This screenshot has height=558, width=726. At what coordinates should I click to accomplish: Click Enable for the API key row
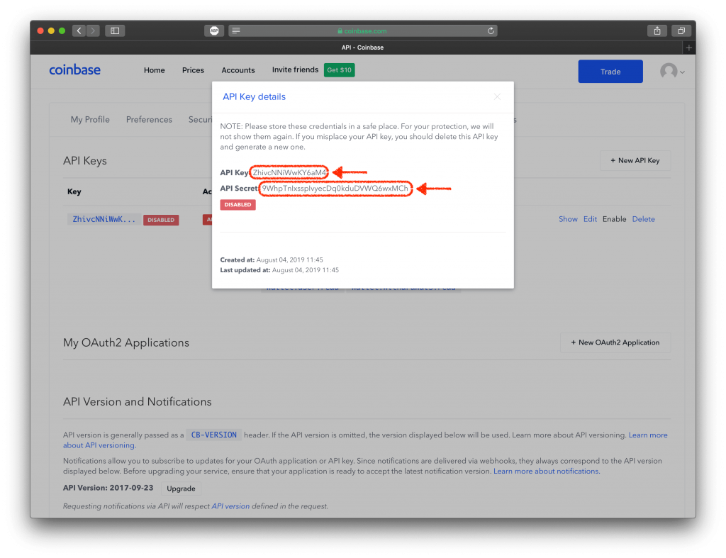pos(614,219)
